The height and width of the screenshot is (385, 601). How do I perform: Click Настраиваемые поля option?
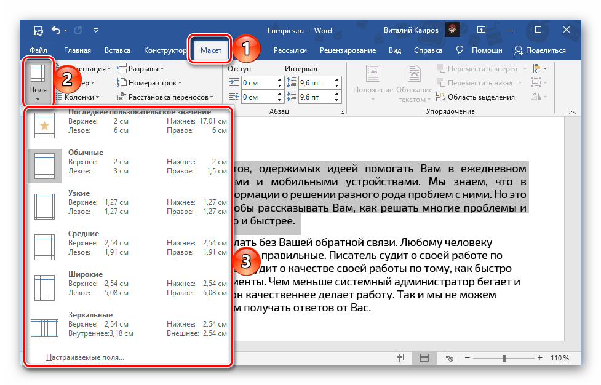85,357
